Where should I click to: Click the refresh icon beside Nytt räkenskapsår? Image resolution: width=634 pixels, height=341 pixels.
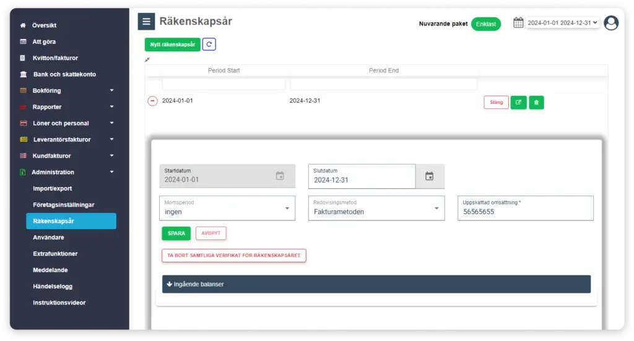(x=209, y=45)
